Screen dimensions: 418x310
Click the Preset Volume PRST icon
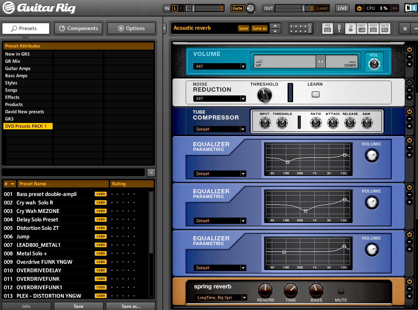pos(362,28)
